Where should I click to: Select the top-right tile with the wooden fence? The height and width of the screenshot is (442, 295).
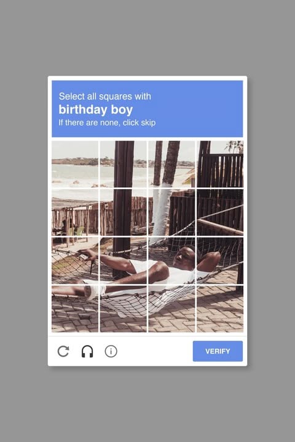click(x=220, y=164)
